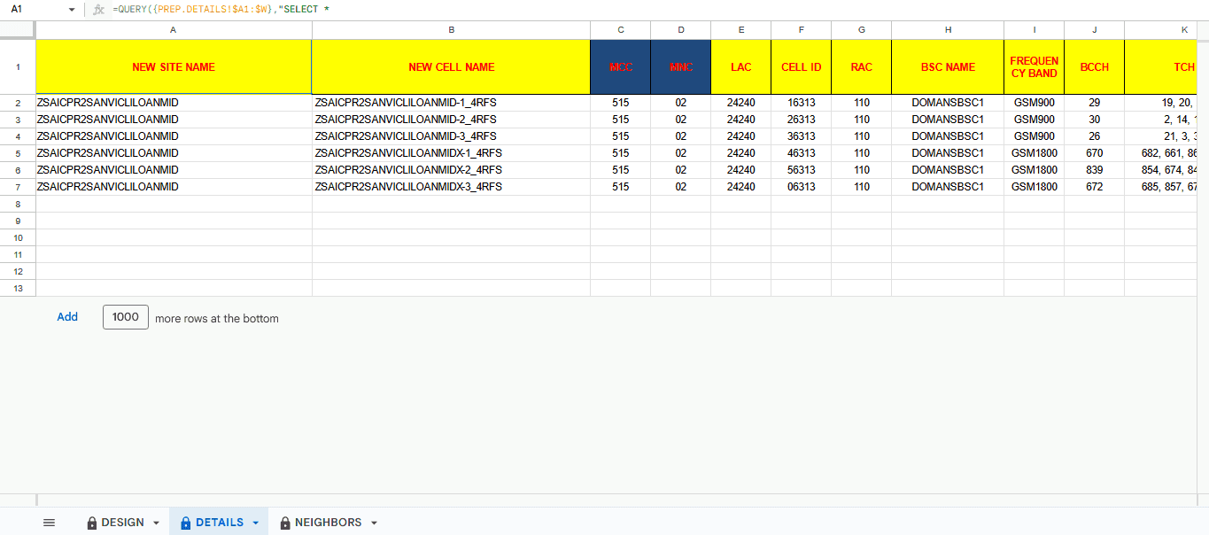The image size is (1209, 535).
Task: Open the NEIGHBORS tab dropdown arrow
Action: (374, 523)
